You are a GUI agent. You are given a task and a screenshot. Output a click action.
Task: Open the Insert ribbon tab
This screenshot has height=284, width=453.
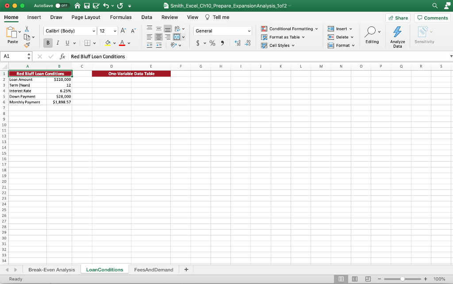point(34,17)
